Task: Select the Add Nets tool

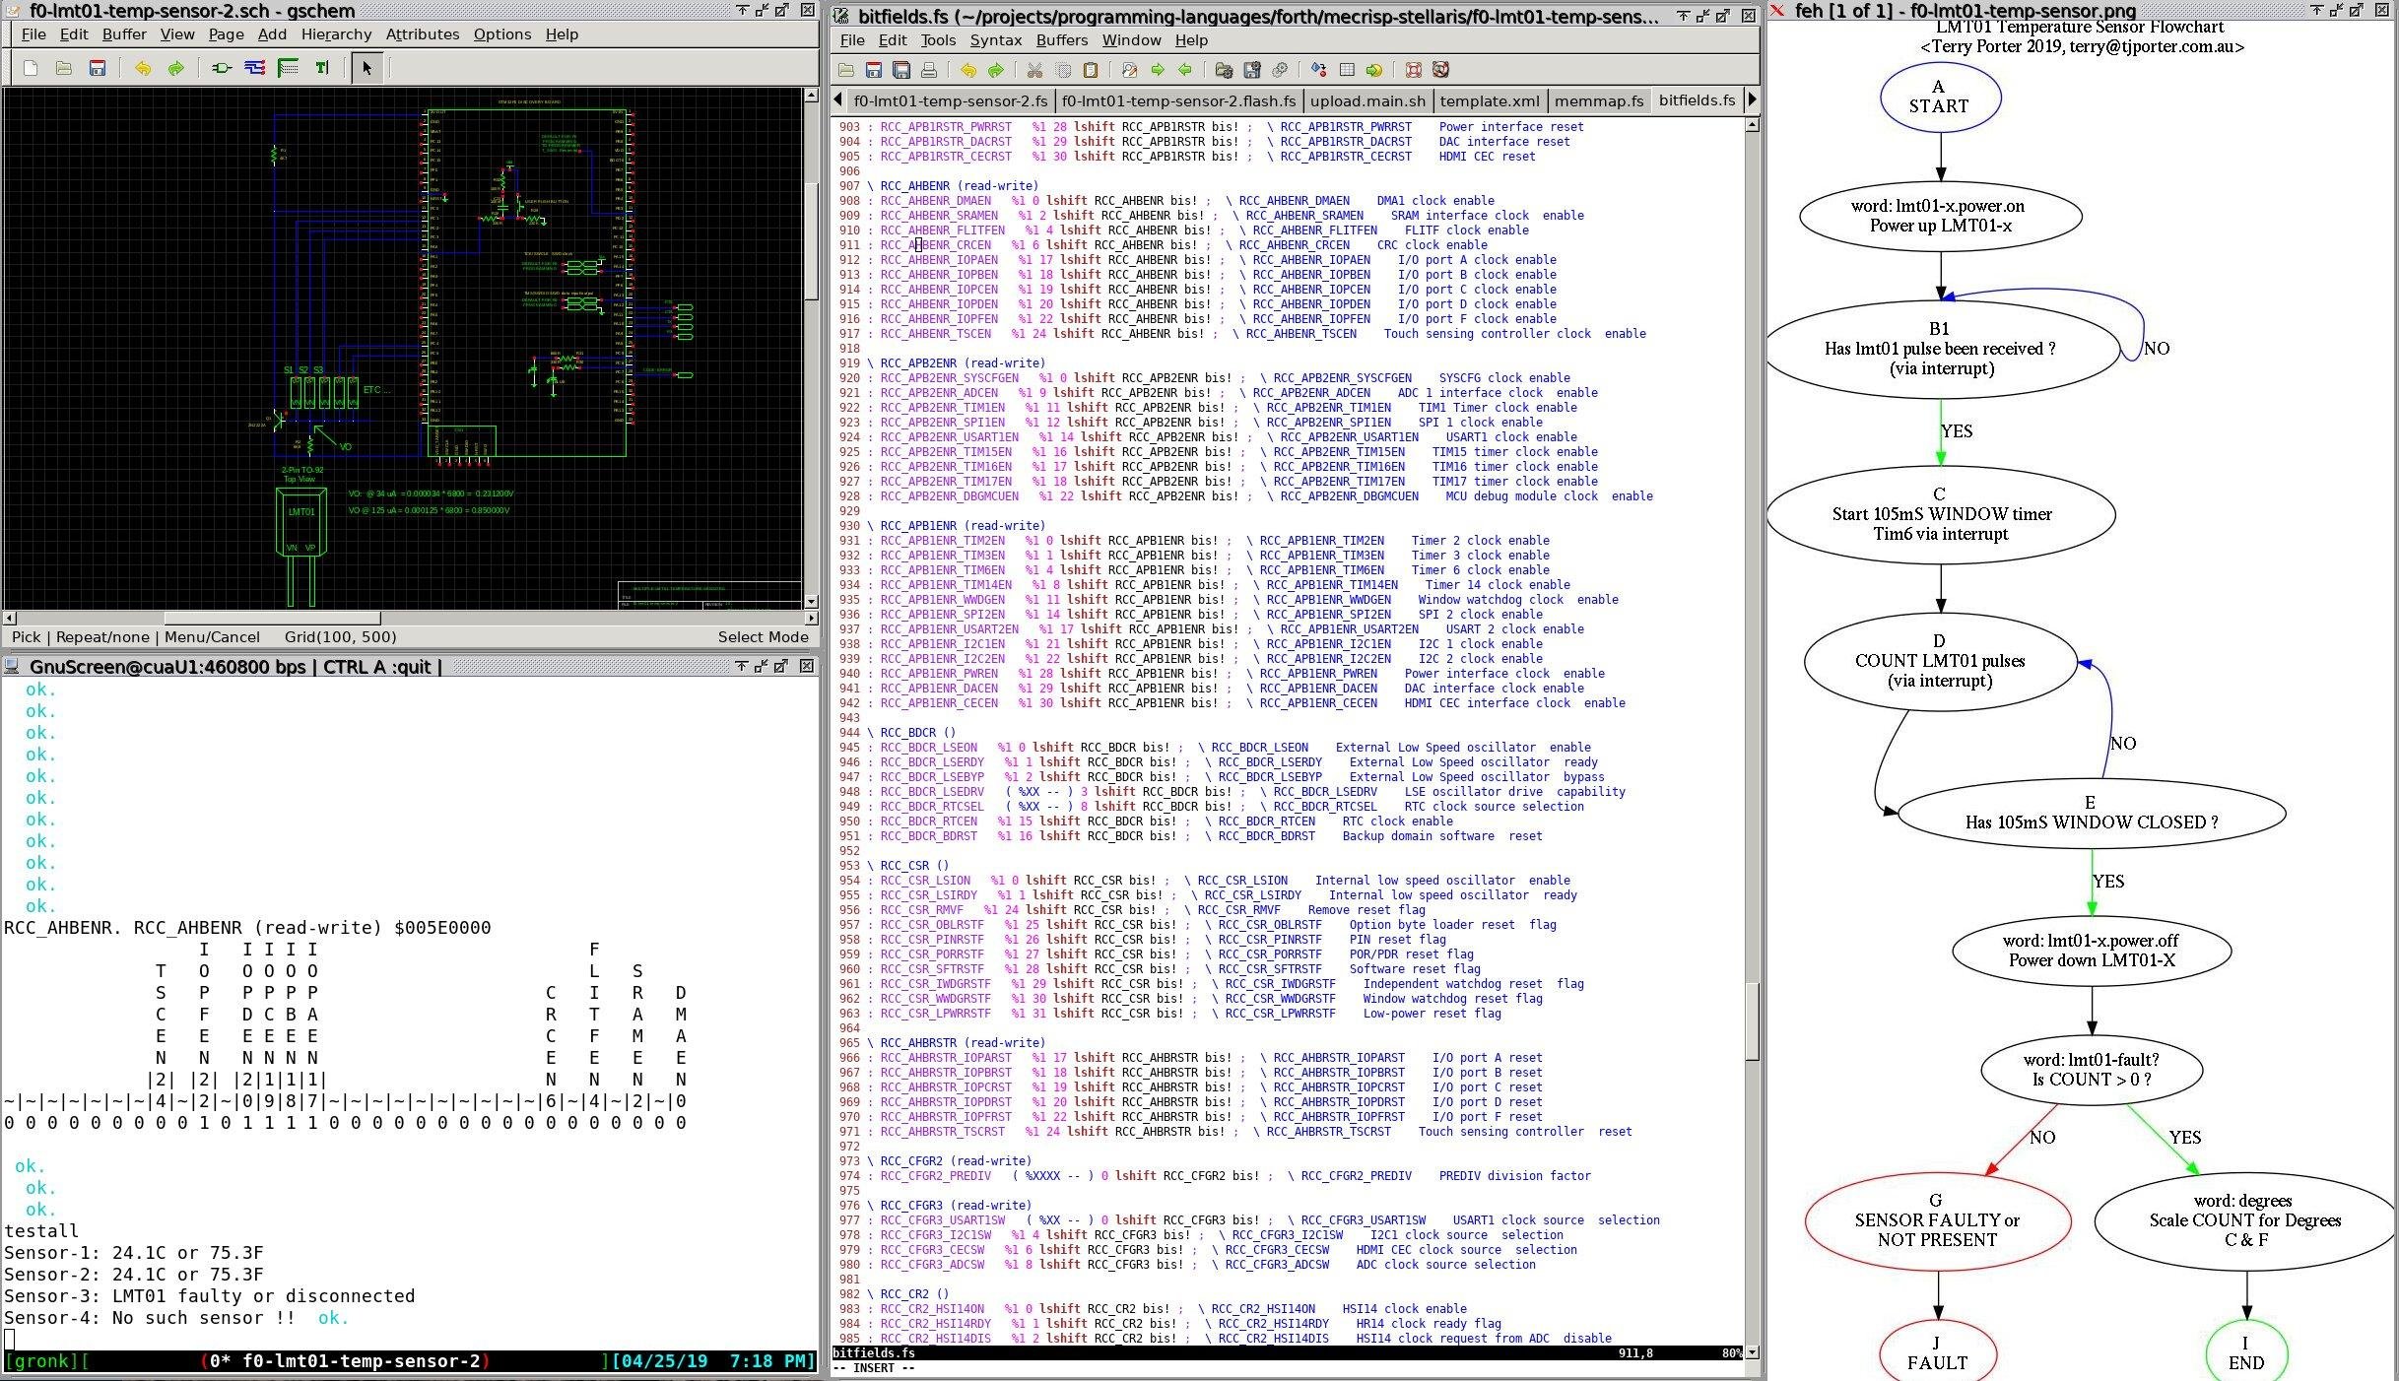Action: (254, 68)
